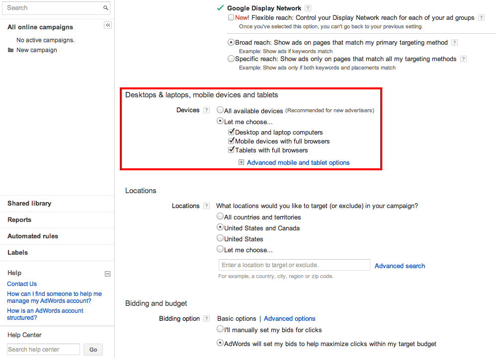
Task: Uncheck Tablets with full browsers
Action: pos(231,150)
